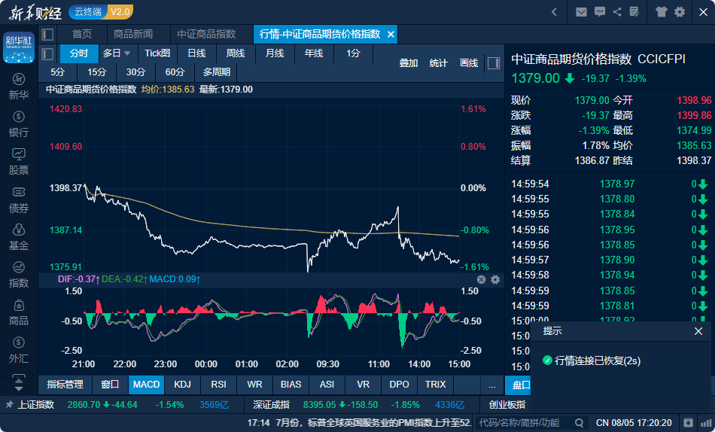This screenshot has width=715, height=432.
Task: Expand the 多日 dropdown arrow
Action: 127,53
